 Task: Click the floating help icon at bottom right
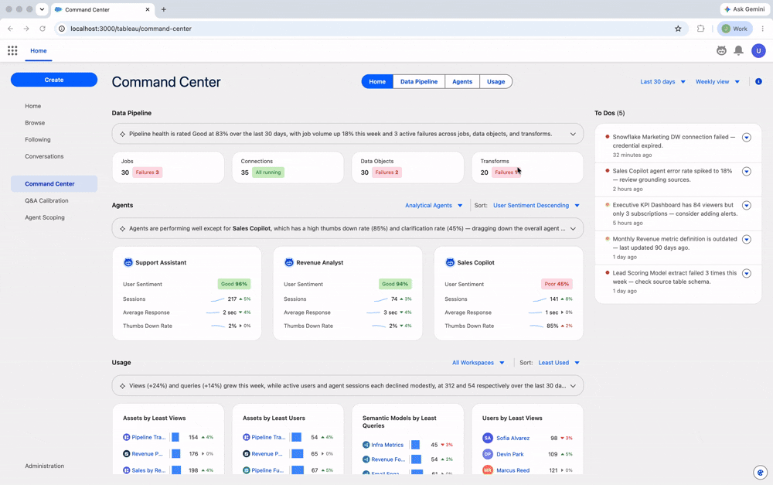[760, 472]
